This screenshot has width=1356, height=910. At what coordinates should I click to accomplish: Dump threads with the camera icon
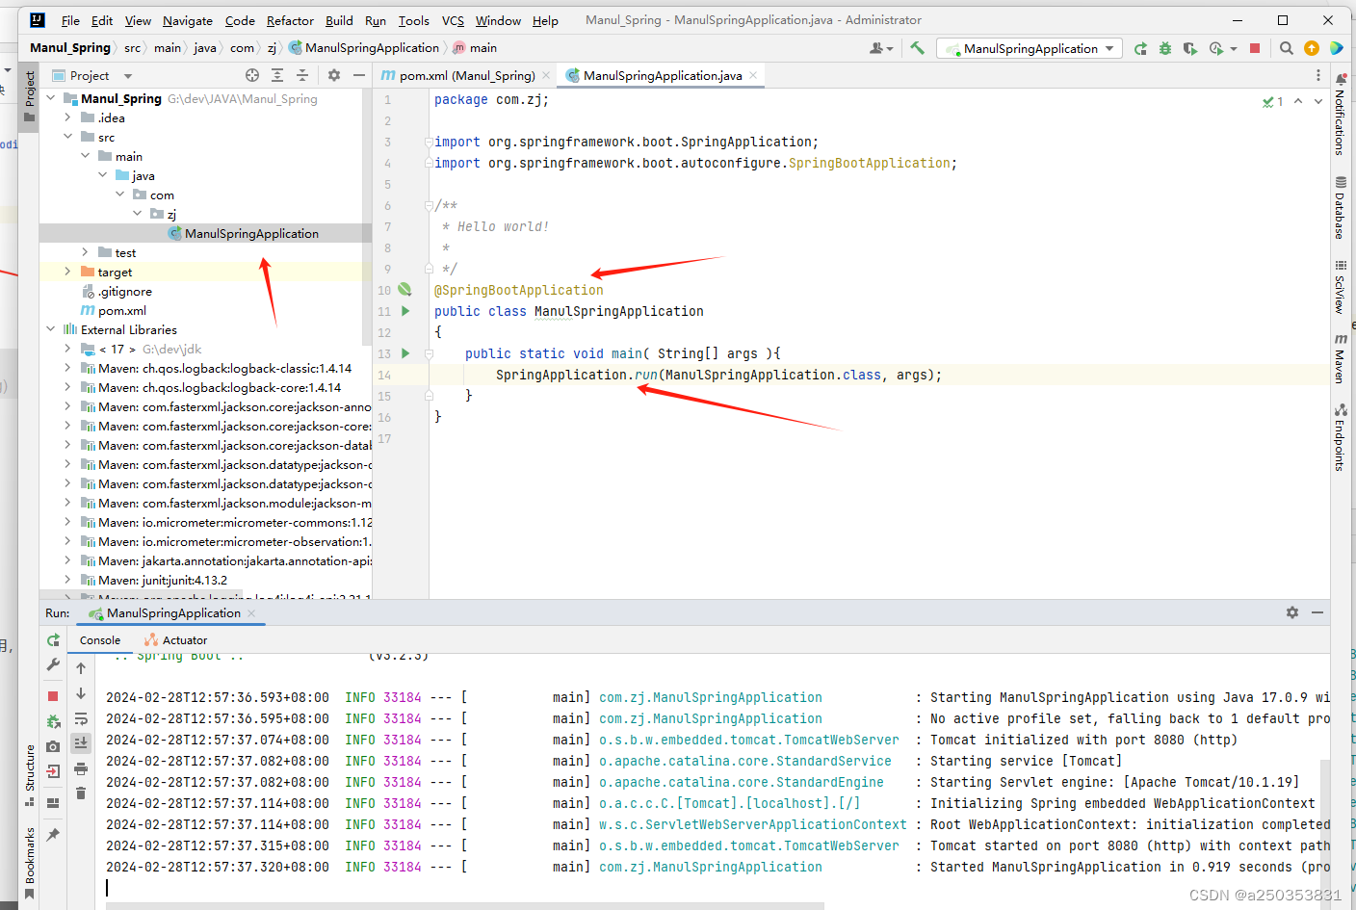click(53, 746)
